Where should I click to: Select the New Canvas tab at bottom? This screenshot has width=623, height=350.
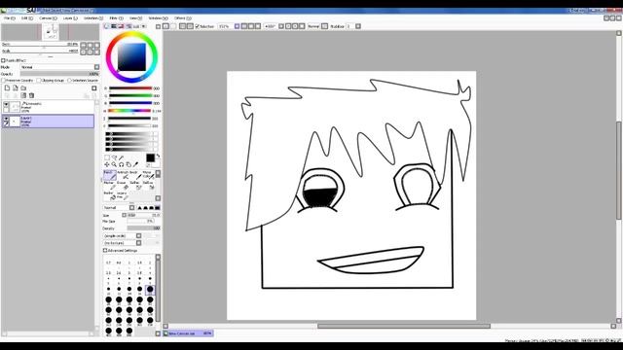pos(188,333)
